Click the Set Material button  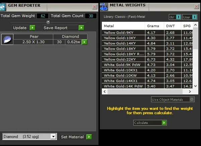click(73, 137)
